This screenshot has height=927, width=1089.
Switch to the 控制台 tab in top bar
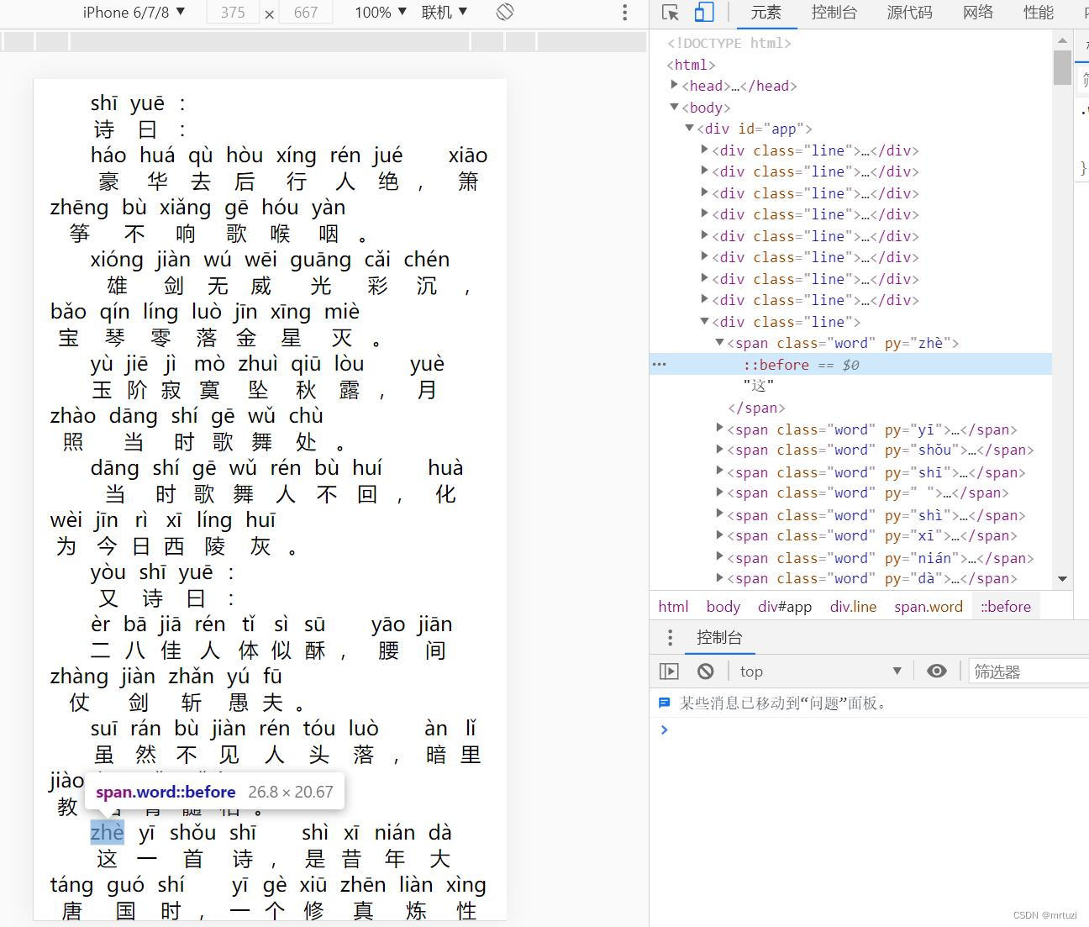(834, 13)
